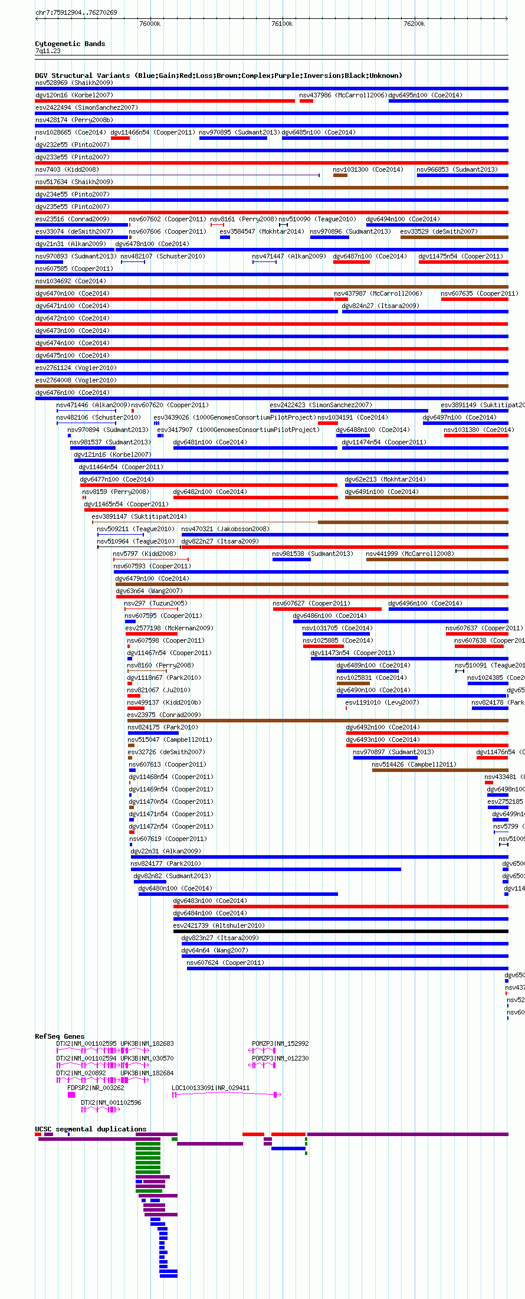The image size is (525, 1299).
Task: Select esv33529 (deSmith2007) label
Action: pyautogui.click(x=439, y=231)
